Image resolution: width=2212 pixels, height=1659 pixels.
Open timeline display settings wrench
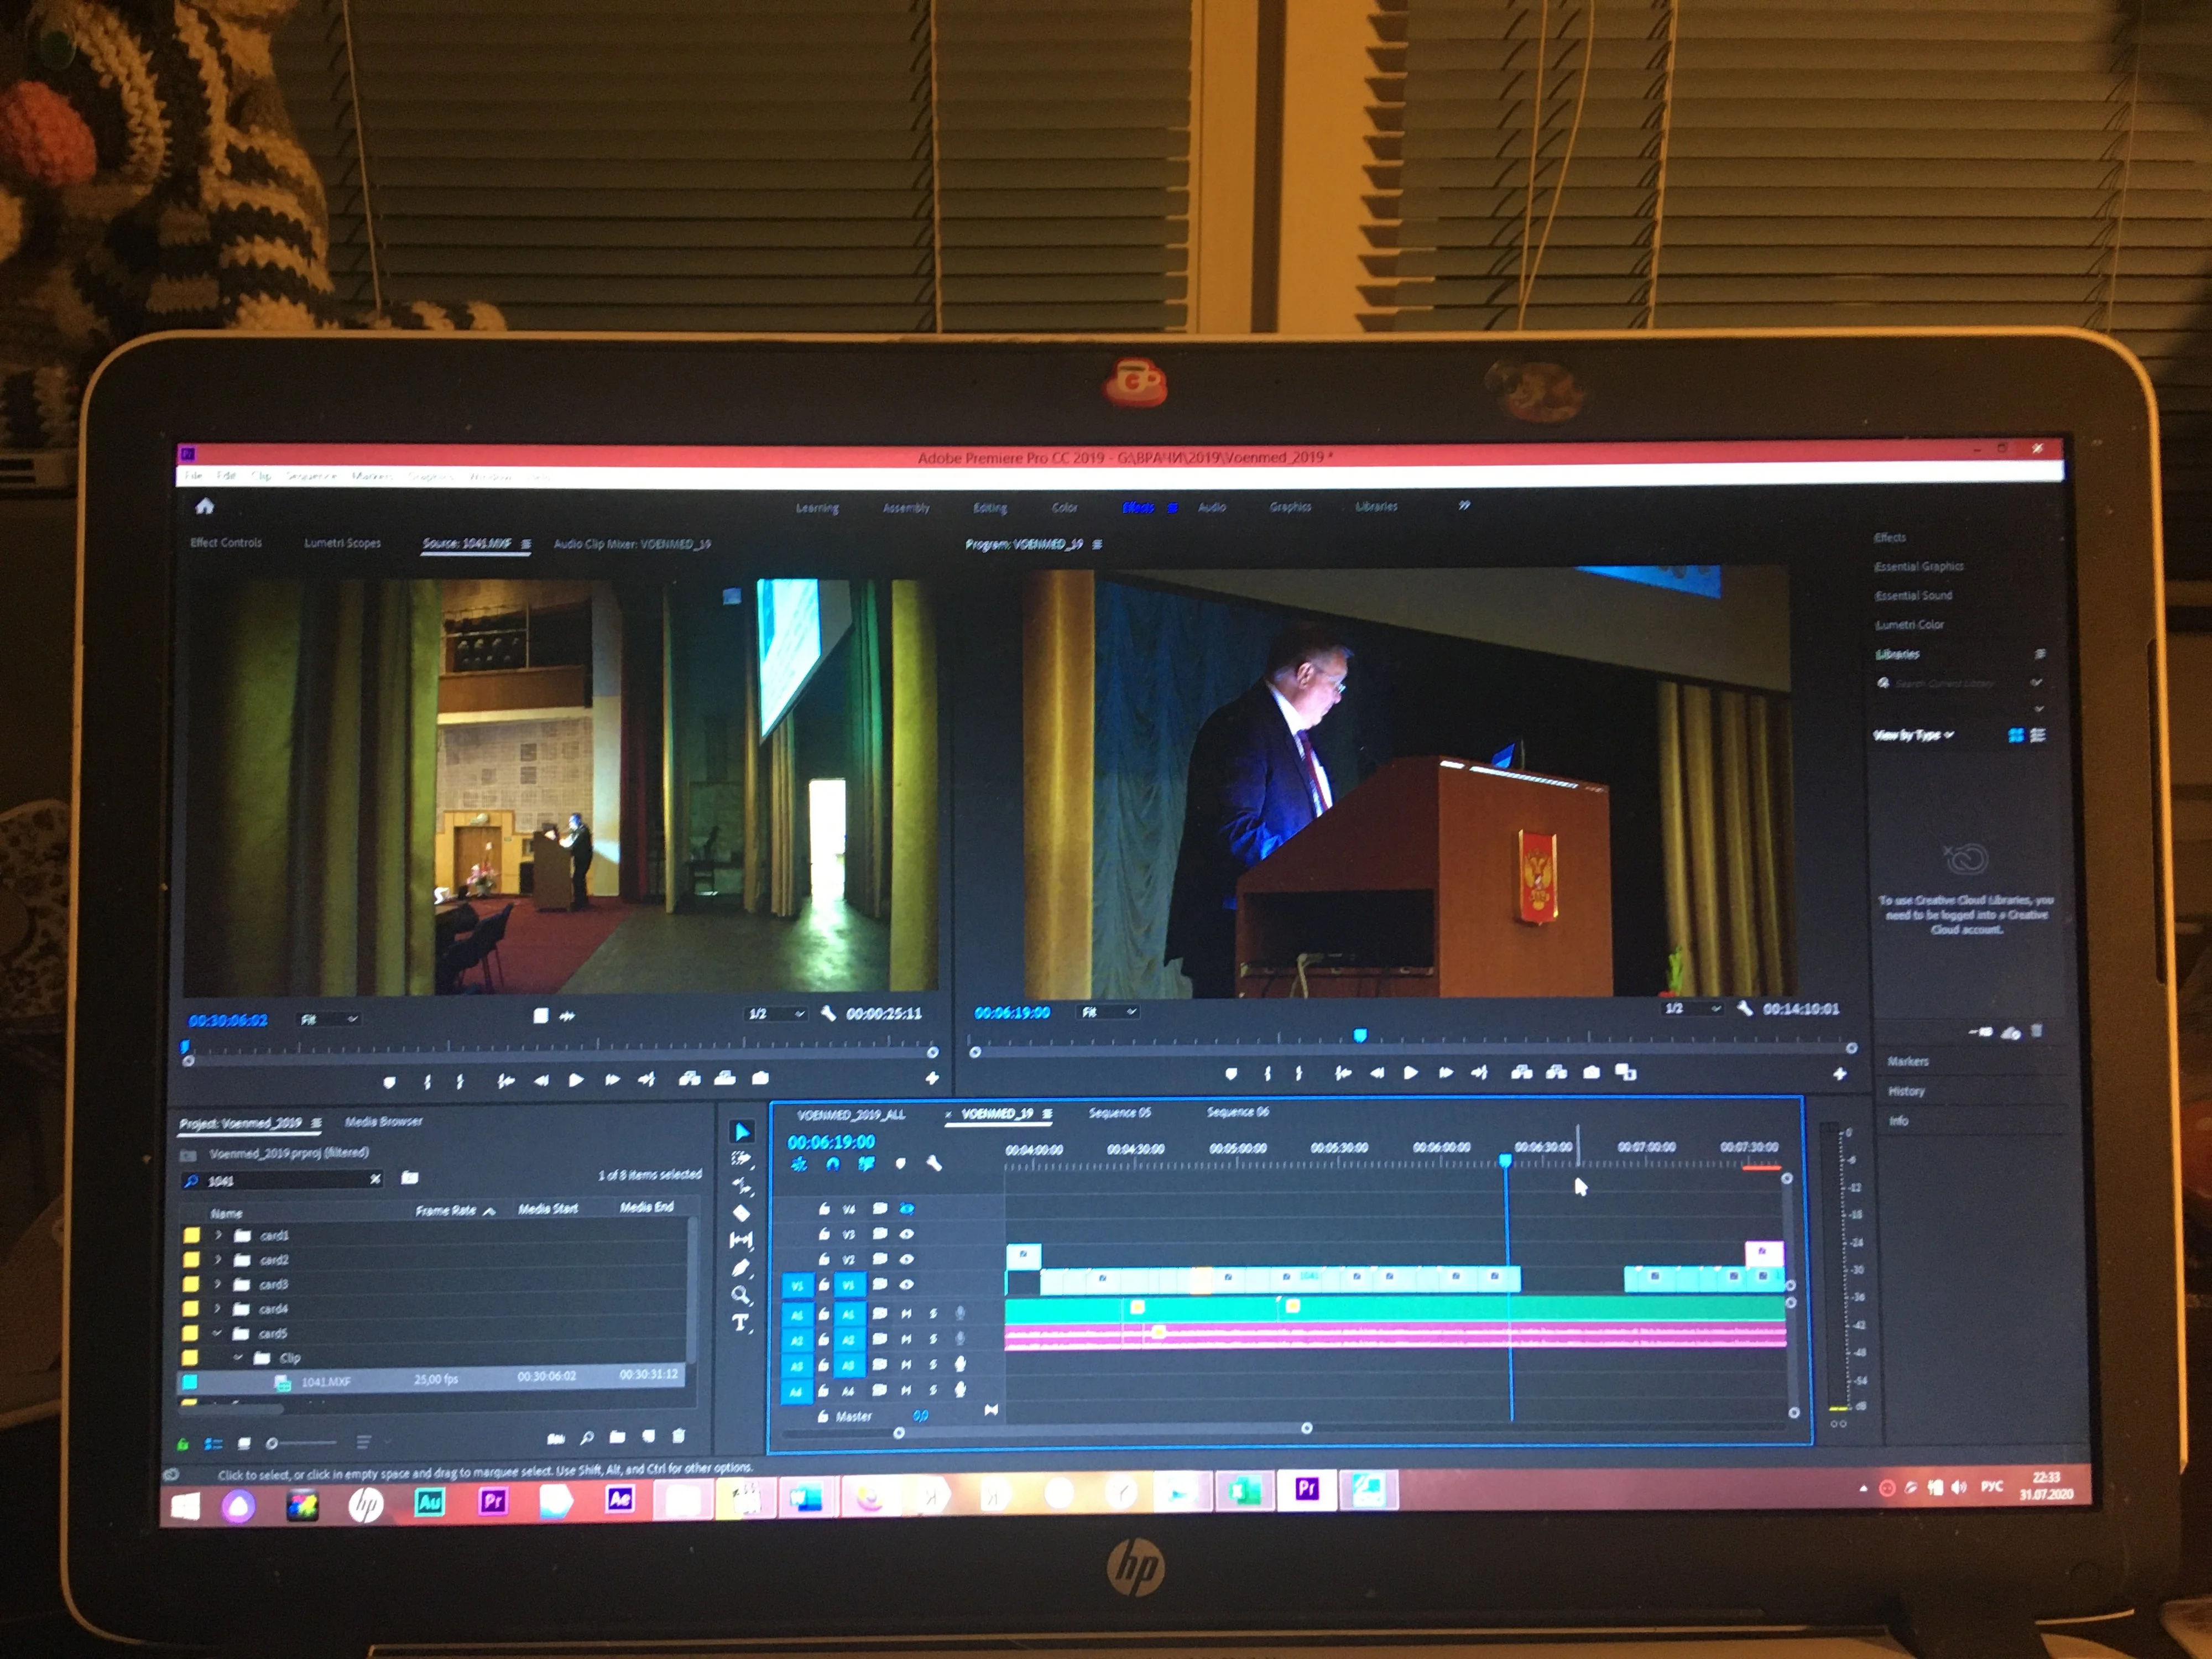click(933, 1163)
